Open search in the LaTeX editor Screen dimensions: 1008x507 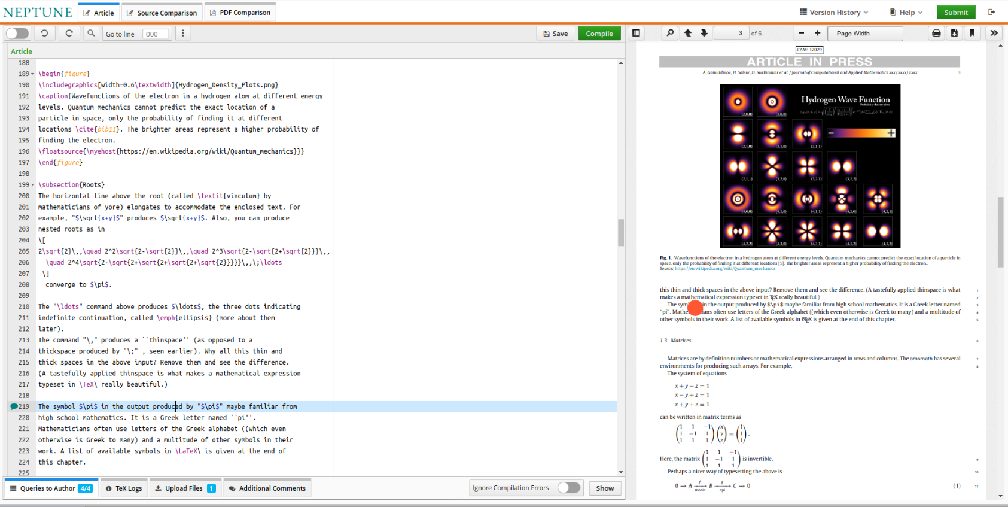[x=91, y=34]
